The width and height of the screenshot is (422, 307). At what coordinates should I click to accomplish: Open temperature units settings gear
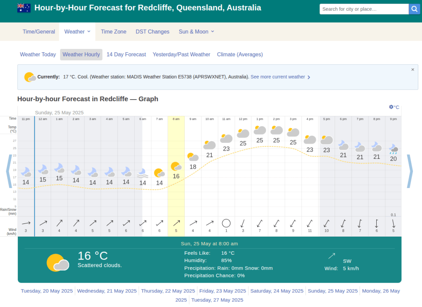pos(391,107)
